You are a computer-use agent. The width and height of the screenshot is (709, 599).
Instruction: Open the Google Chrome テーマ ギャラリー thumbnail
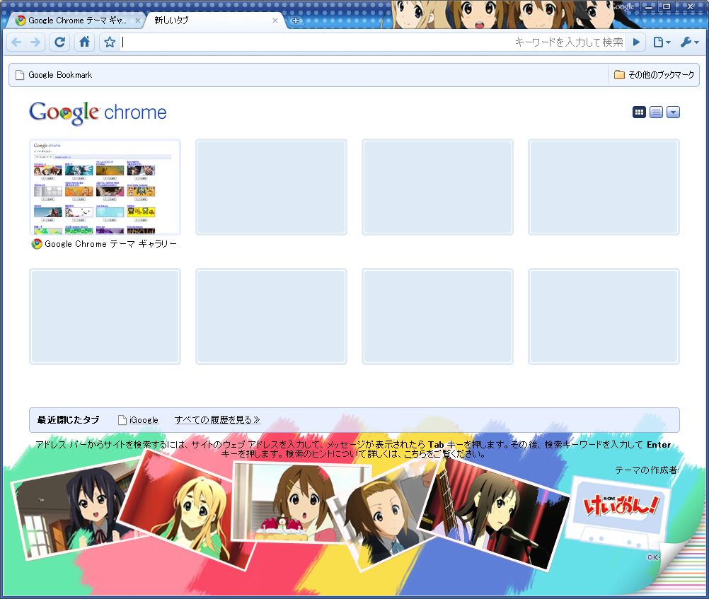pyautogui.click(x=105, y=187)
